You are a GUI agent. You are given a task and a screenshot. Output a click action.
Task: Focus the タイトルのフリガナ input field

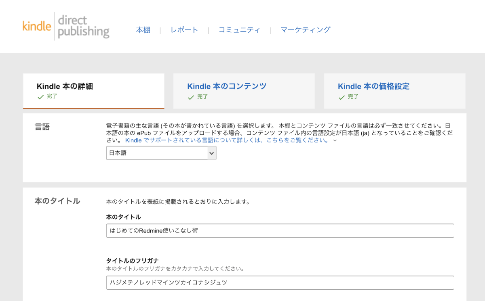(x=280, y=282)
